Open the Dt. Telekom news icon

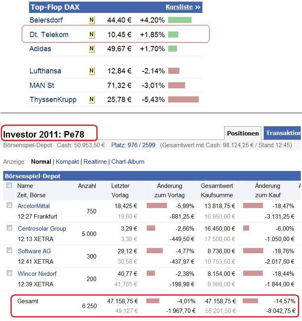pyautogui.click(x=92, y=35)
